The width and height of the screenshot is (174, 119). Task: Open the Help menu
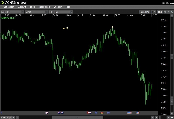point(68,7)
